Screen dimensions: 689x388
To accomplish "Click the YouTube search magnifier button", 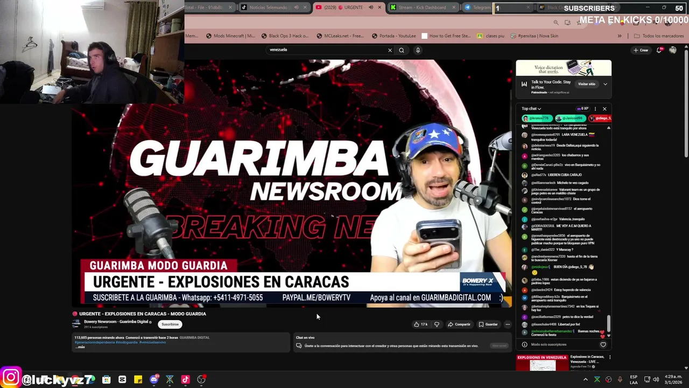I will point(402,50).
